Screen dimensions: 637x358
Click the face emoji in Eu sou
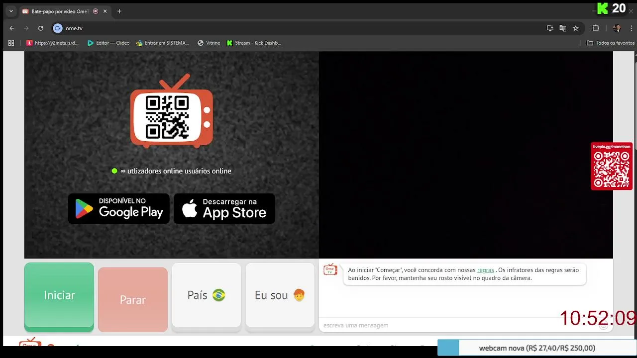(x=299, y=295)
